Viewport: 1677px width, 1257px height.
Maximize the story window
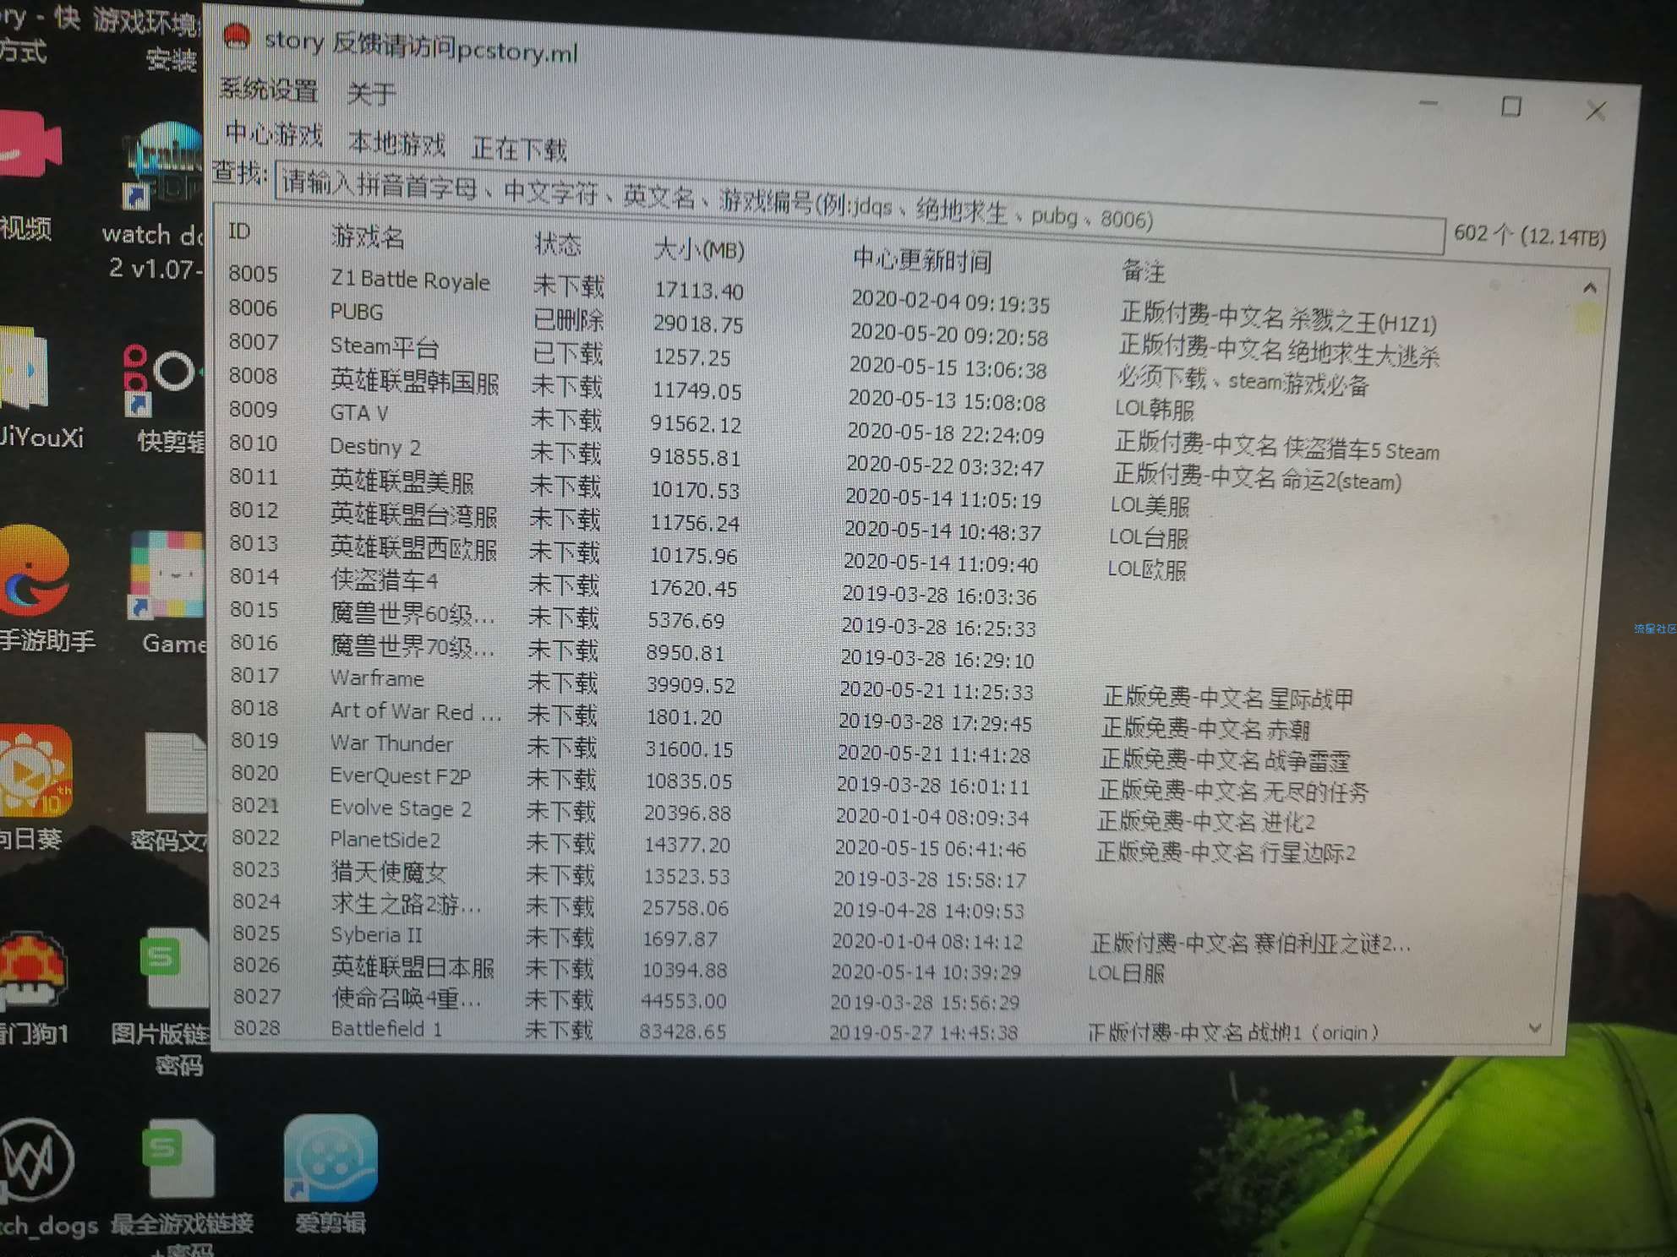point(1511,106)
